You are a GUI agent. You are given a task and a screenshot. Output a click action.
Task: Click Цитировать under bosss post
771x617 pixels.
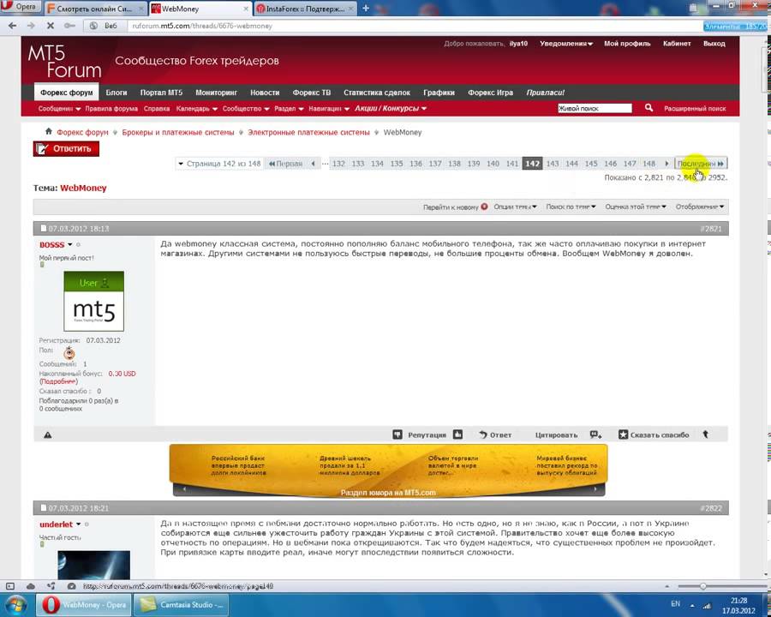tap(556, 435)
